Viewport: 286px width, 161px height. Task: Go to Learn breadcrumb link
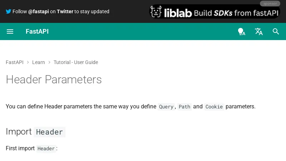(39, 62)
